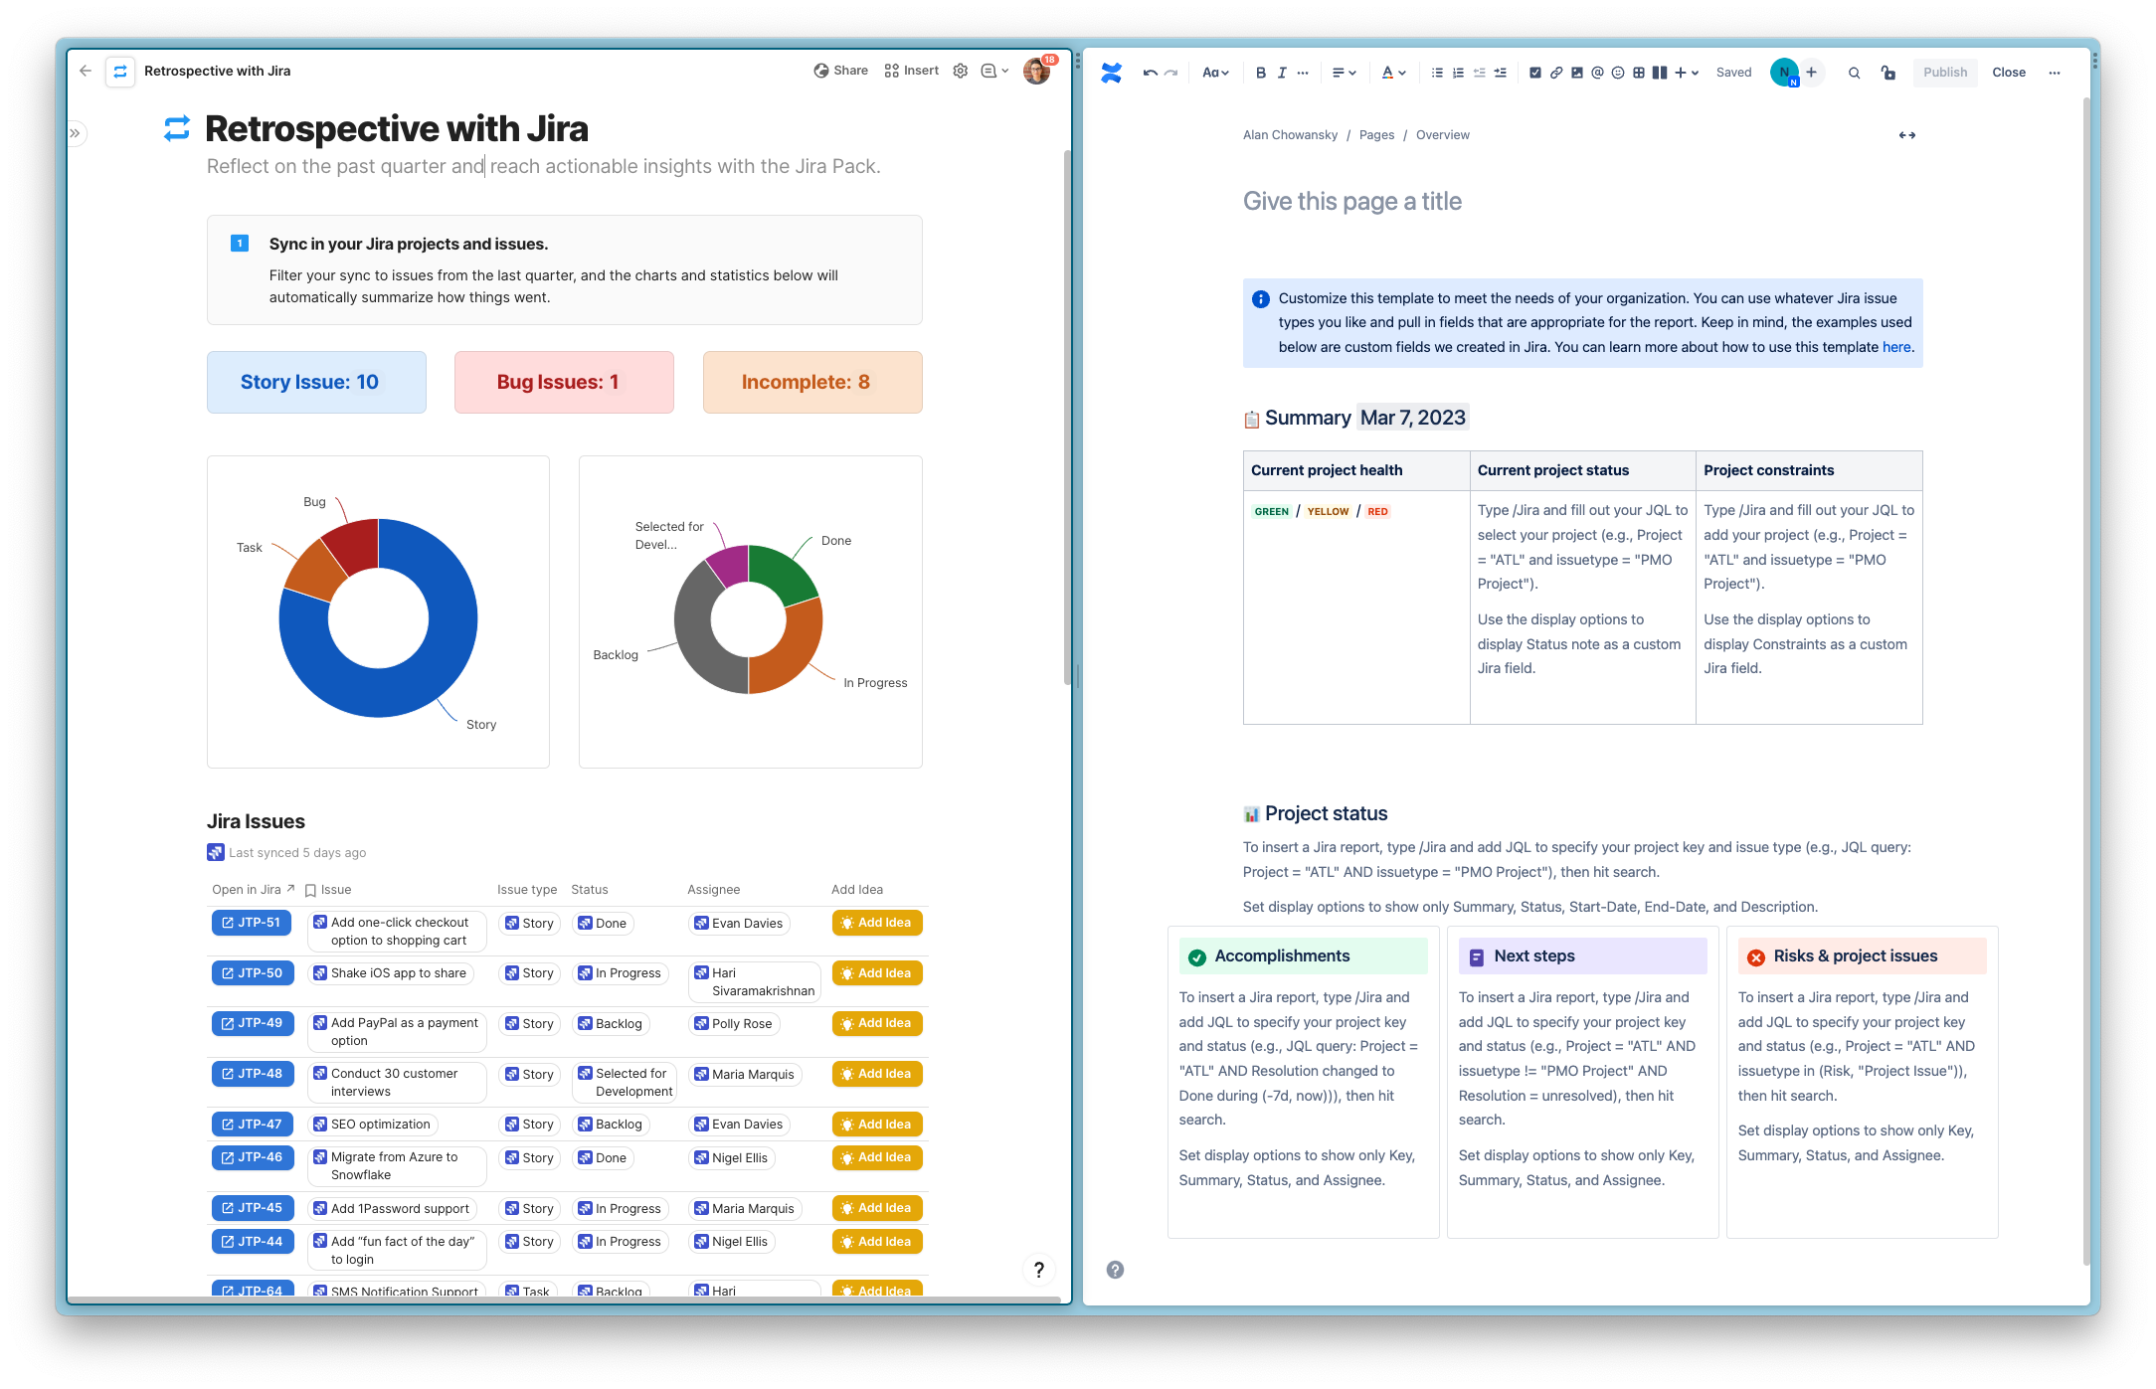Open JTP-51 issue in Jira
Screen dimensions: 2156x1389
(252, 923)
